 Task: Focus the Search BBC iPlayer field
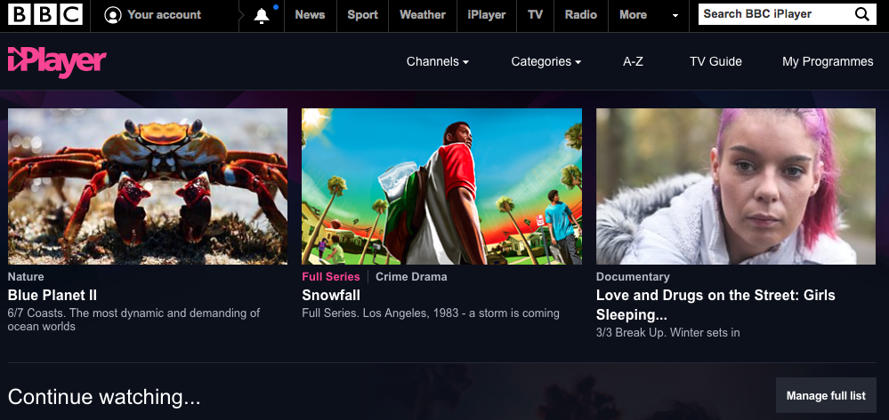pyautogui.click(x=772, y=14)
